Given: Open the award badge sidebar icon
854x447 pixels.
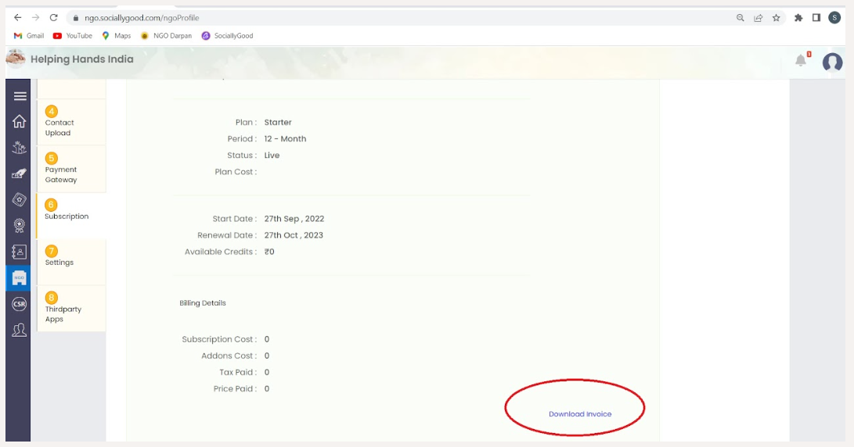Looking at the screenshot, I should click(x=19, y=225).
